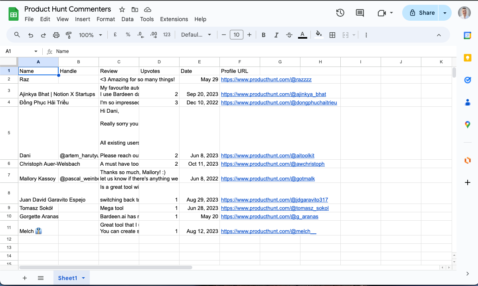The height and width of the screenshot is (286, 478).
Task: Open the number format 123 menu
Action: 167,35
